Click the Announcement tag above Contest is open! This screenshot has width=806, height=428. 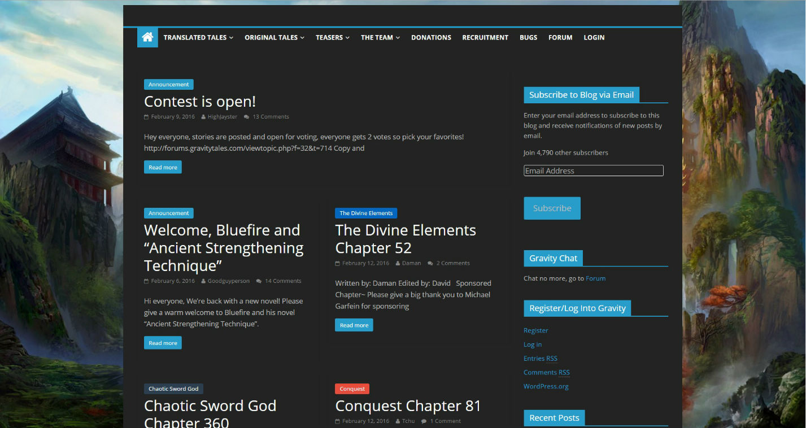click(x=169, y=85)
